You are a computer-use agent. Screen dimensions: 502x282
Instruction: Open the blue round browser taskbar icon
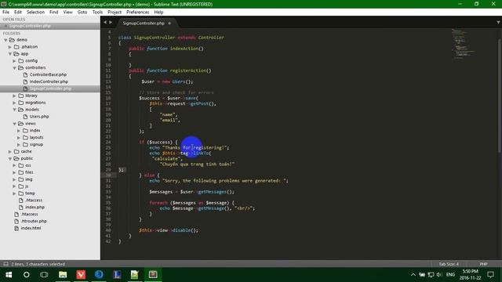point(99,275)
